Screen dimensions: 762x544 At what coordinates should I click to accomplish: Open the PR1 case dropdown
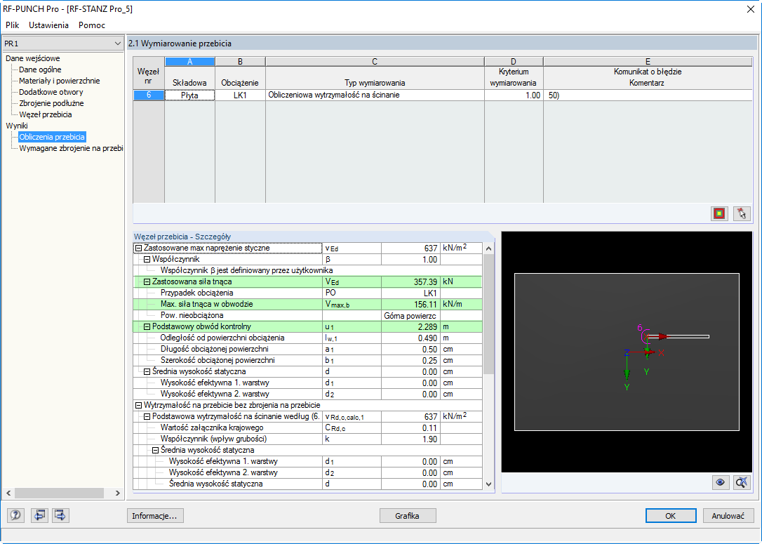62,44
